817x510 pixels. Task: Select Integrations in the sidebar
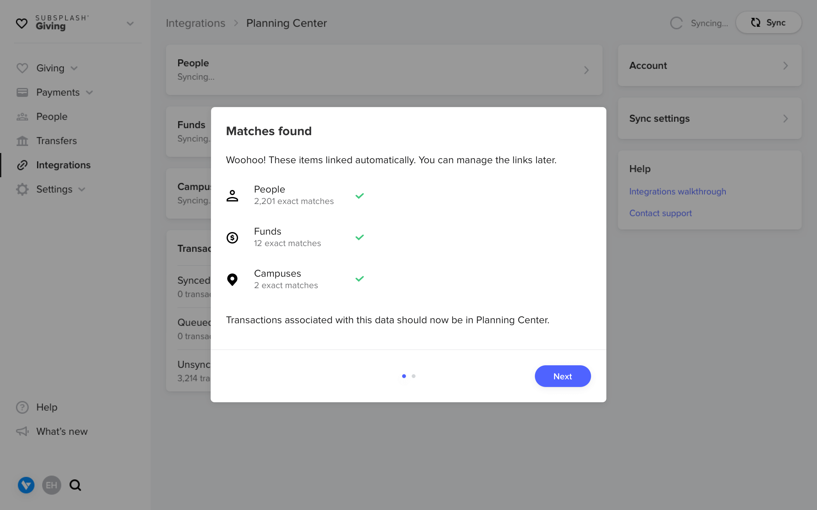tap(63, 165)
